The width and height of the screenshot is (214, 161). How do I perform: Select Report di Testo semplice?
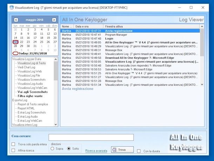pos(33,104)
